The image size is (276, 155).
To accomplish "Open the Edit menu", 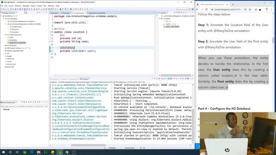I will [6, 6].
